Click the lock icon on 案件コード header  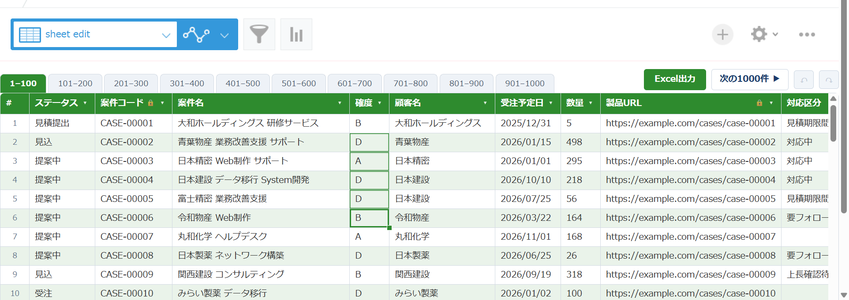[x=150, y=103]
